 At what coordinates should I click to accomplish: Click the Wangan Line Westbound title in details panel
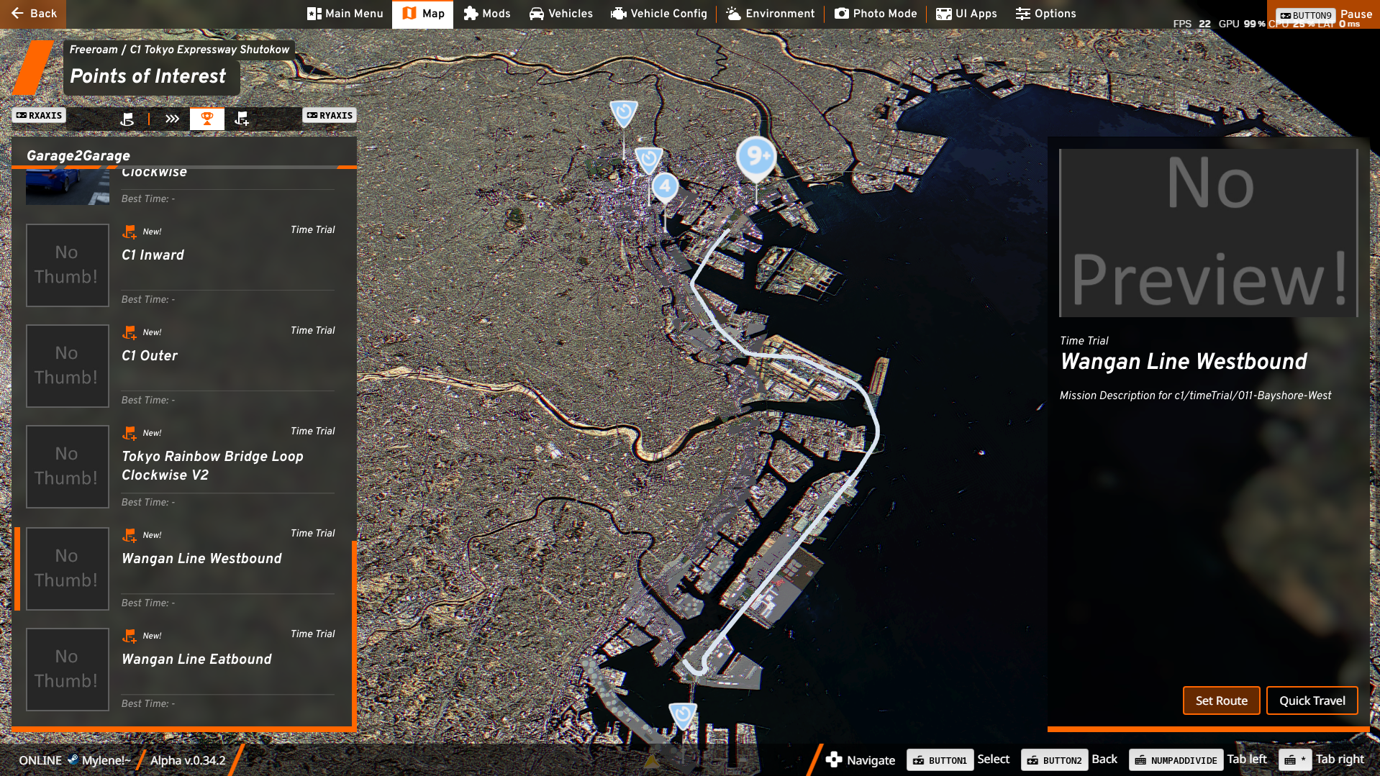click(x=1184, y=361)
